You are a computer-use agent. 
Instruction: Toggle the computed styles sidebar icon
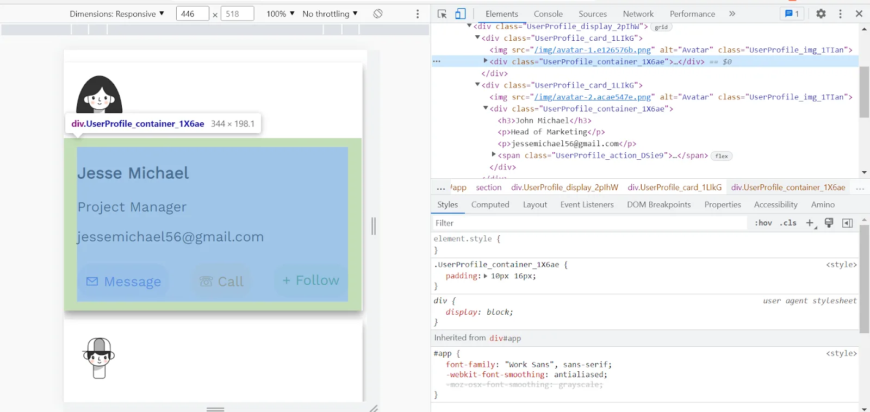click(847, 223)
